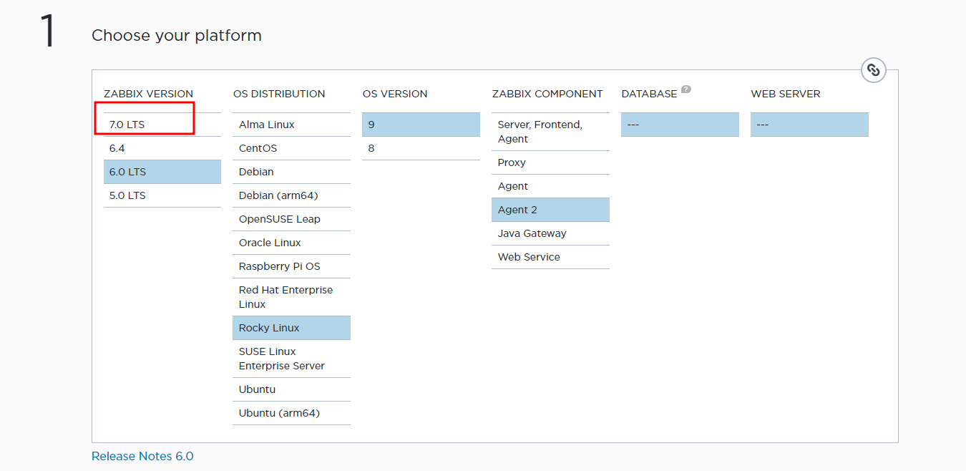The width and height of the screenshot is (966, 471).
Task: Click the Choose your platform heading
Action: (177, 35)
